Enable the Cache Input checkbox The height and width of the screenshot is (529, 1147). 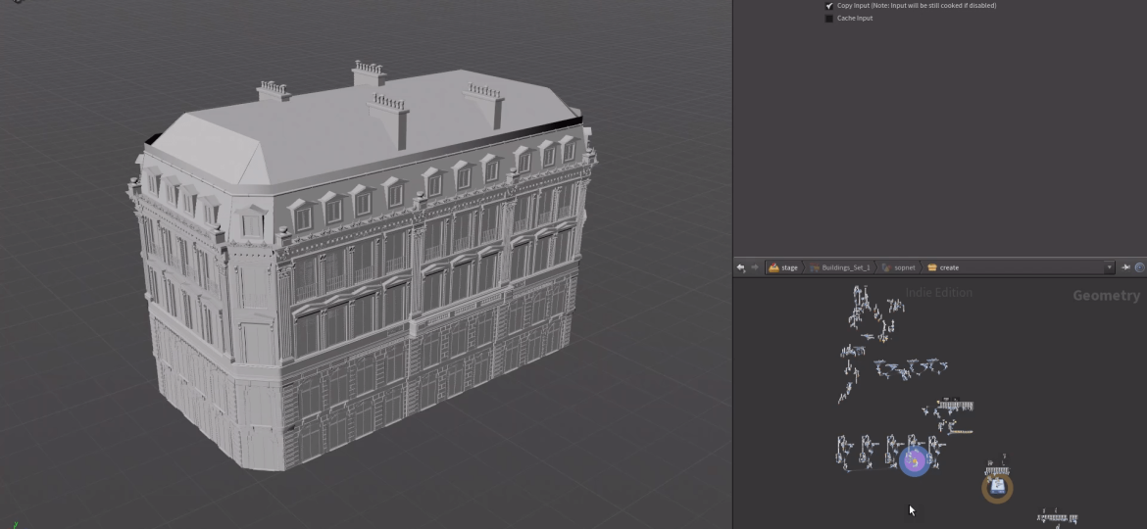(829, 19)
